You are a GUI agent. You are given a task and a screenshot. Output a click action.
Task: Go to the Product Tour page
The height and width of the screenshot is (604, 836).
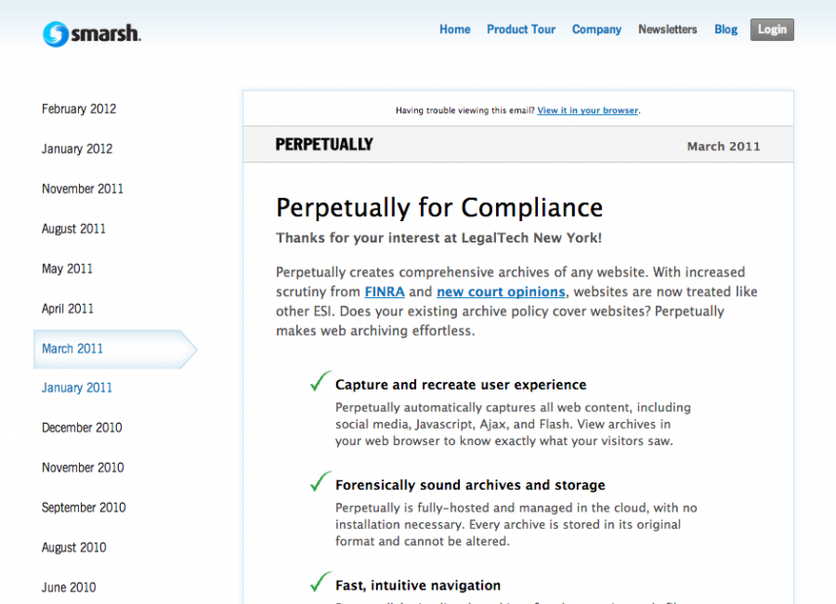pyautogui.click(x=520, y=29)
